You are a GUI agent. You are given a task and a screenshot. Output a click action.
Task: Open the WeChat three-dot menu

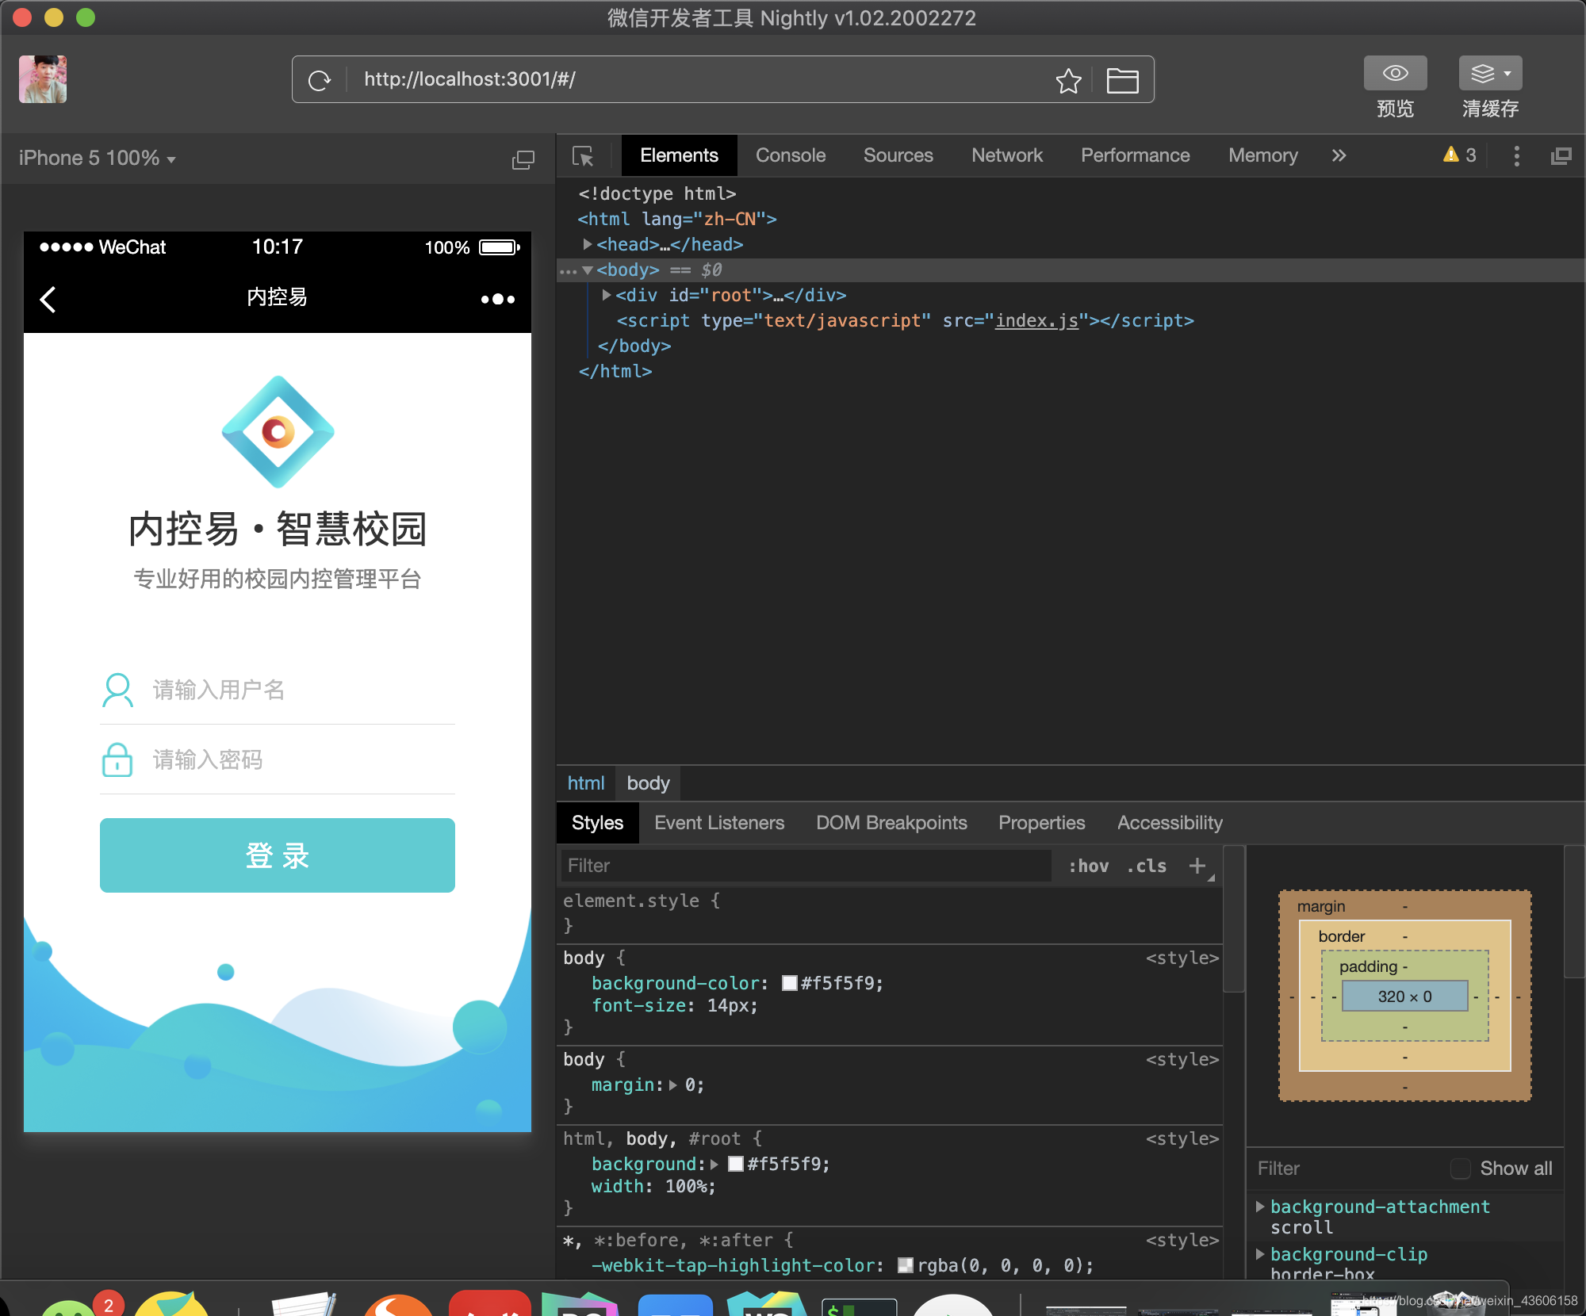pyautogui.click(x=497, y=299)
